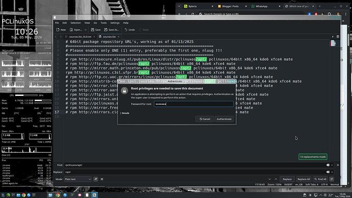Click the Save As toolbar button
Screen dimensions: 352x198
(x=111, y=30)
